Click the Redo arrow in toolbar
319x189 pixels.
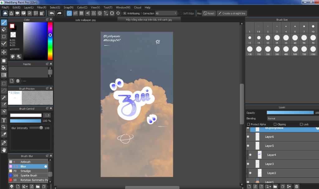59,13
